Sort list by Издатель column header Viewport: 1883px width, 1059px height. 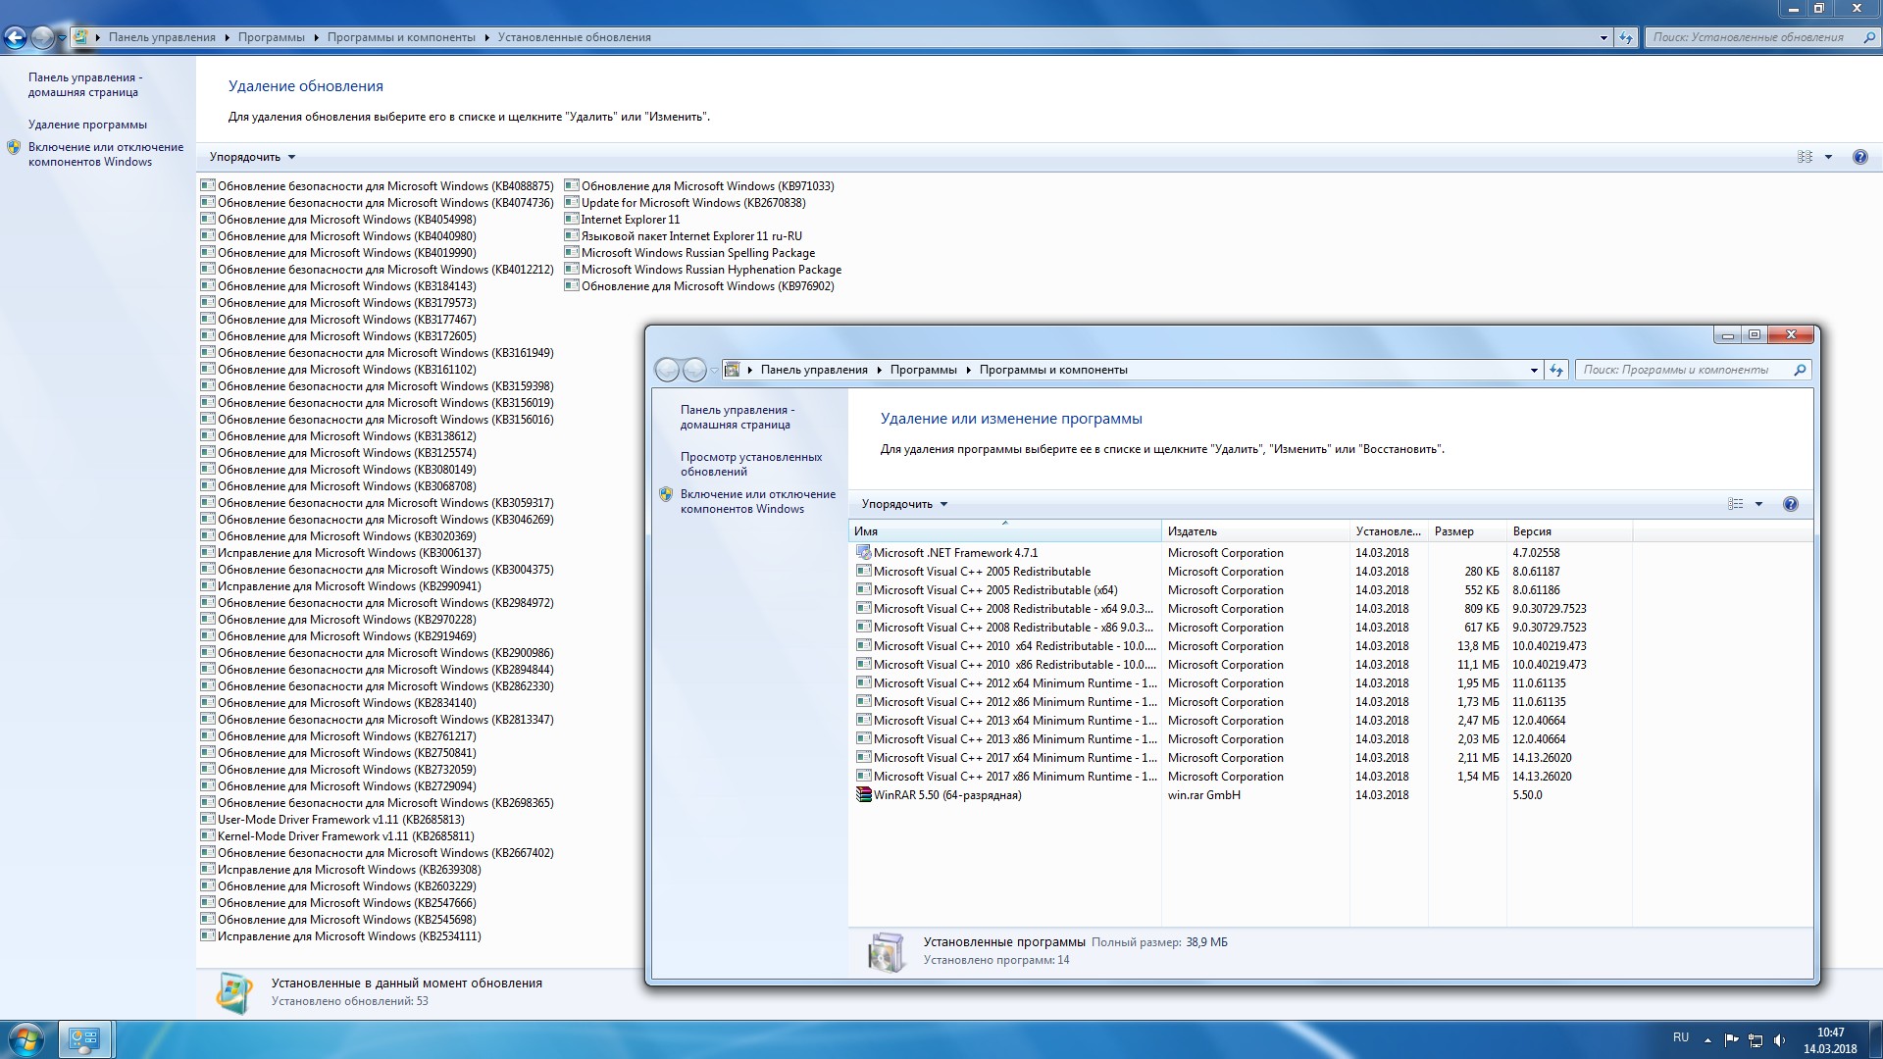click(1193, 531)
